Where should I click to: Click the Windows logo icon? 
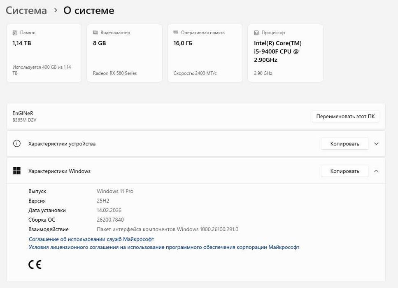(17, 171)
